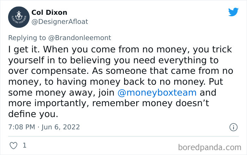Click the Col Dixon display name
247x155 pixels.
coord(49,12)
